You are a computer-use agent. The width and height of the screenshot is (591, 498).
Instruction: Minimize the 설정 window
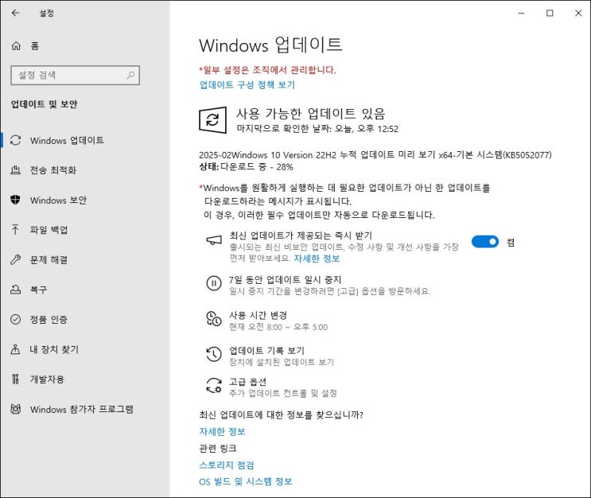point(521,14)
